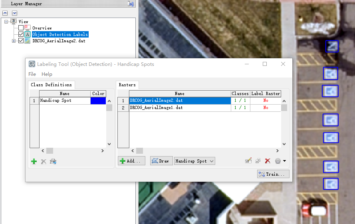Click Class Definitions scroll down arrow

[109, 144]
